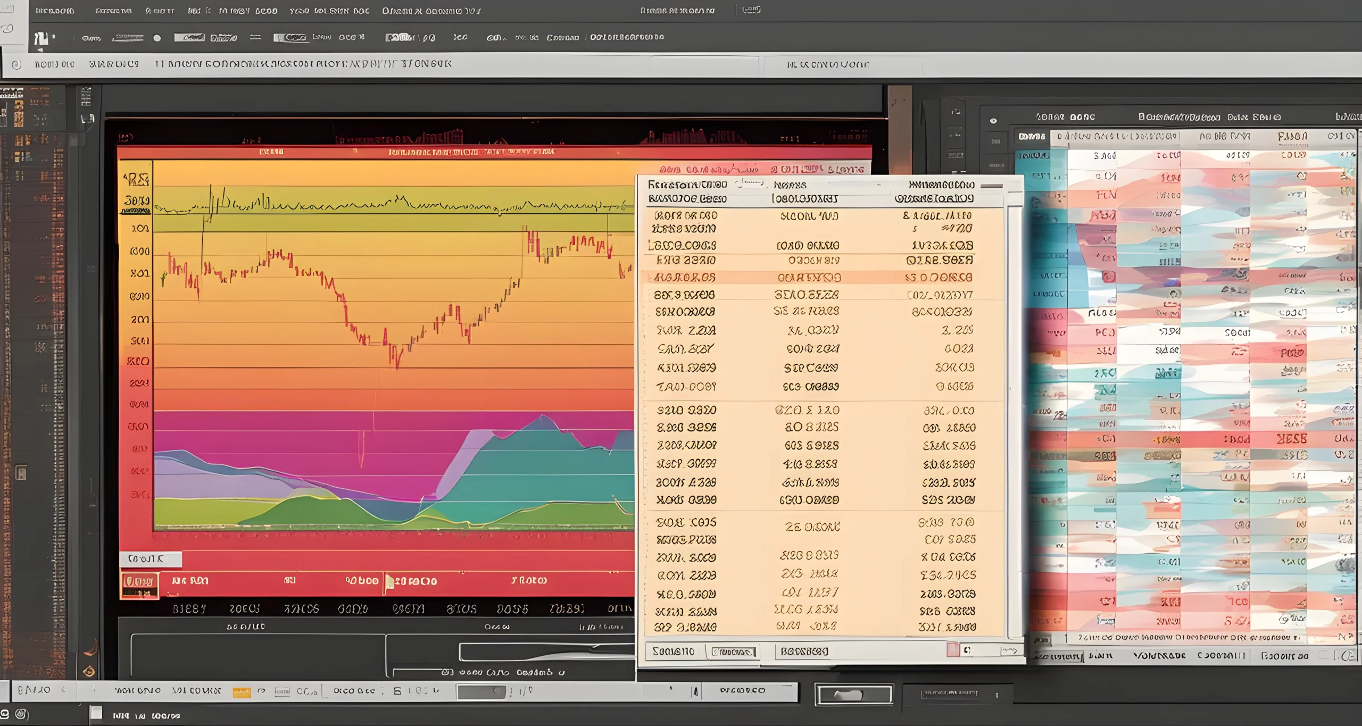The width and height of the screenshot is (1362, 726).
Task: Click the white square icon at the bottom left
Action: (96, 713)
